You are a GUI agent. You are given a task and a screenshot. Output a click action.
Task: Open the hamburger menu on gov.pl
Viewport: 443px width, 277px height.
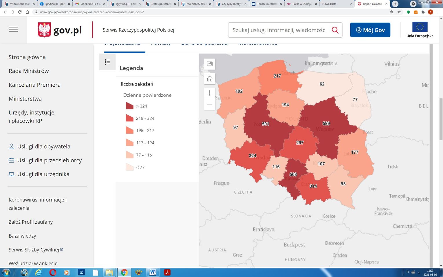pos(13,30)
